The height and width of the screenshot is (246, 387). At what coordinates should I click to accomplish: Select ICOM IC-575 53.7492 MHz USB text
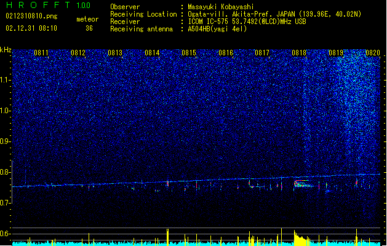pyautogui.click(x=247, y=22)
